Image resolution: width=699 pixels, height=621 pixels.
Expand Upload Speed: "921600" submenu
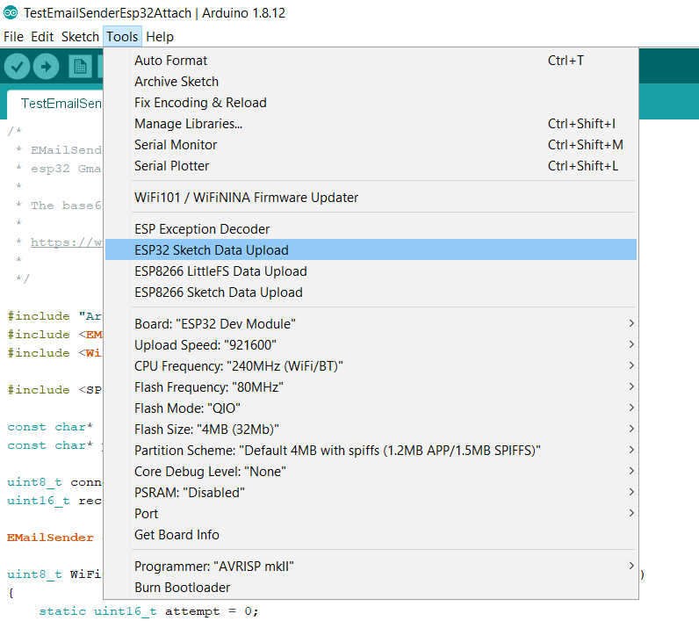(x=371, y=345)
